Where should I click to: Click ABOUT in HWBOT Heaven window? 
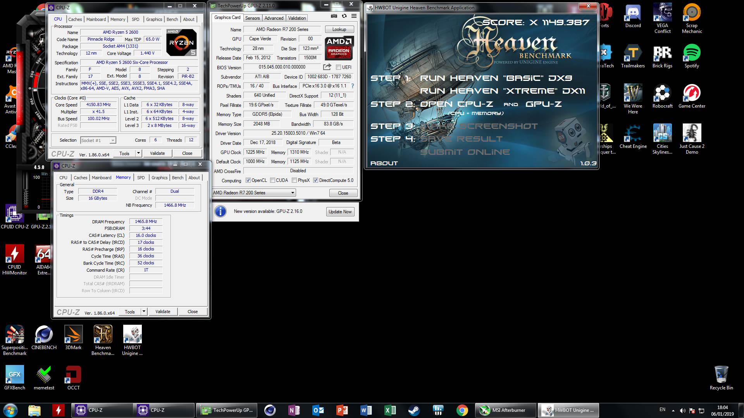(384, 163)
